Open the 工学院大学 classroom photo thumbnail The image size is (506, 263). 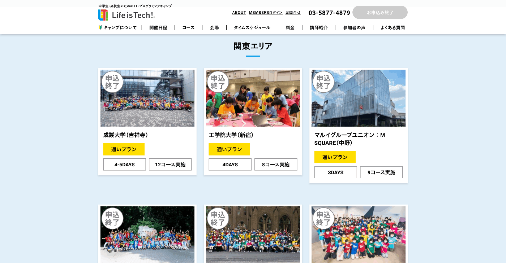click(253, 98)
